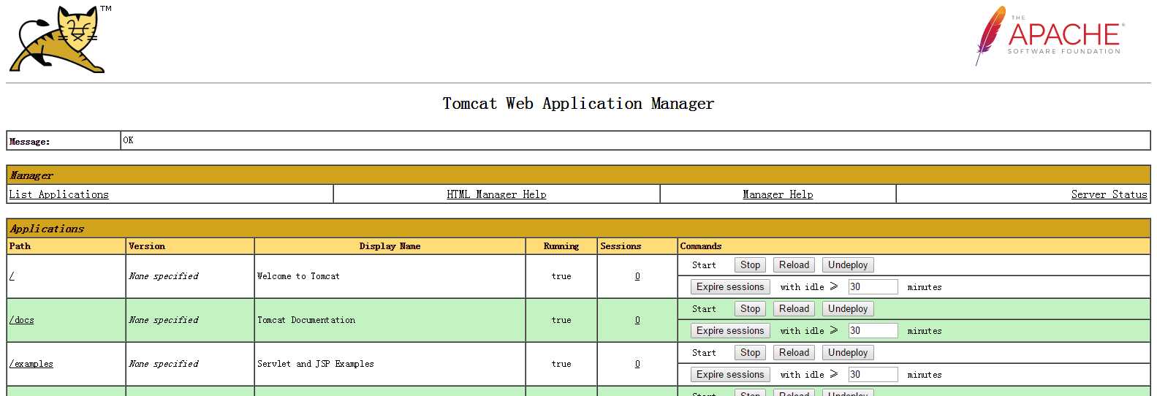Stop the /examples application
The width and height of the screenshot is (1157, 396).
(x=750, y=353)
